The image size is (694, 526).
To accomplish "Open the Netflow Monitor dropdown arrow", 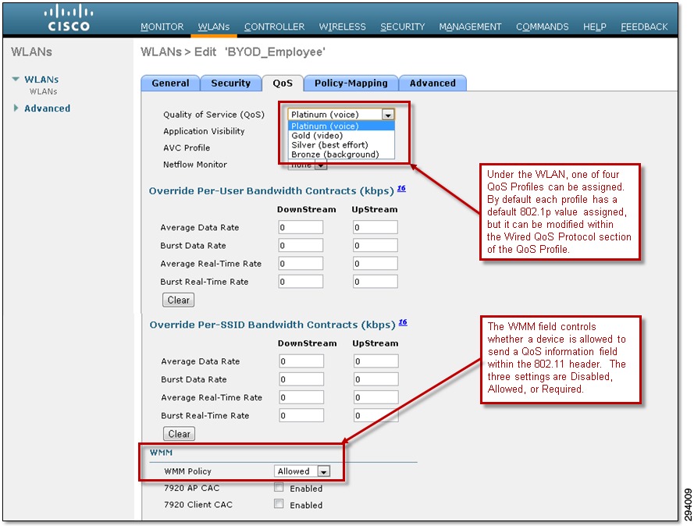I will (321, 165).
